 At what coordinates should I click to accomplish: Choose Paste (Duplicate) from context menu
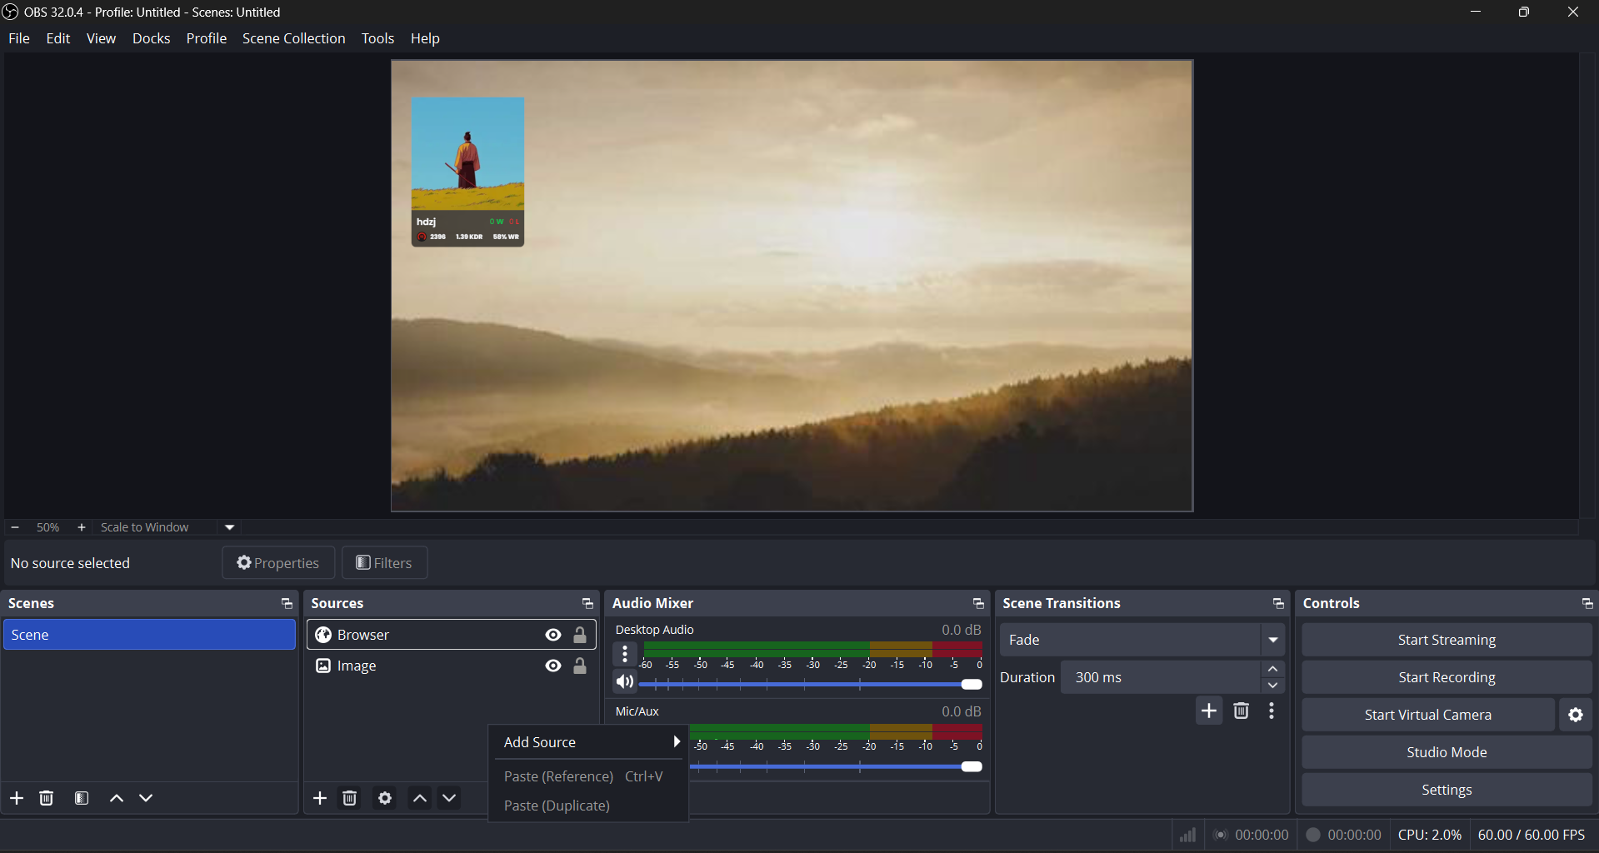pos(557,806)
